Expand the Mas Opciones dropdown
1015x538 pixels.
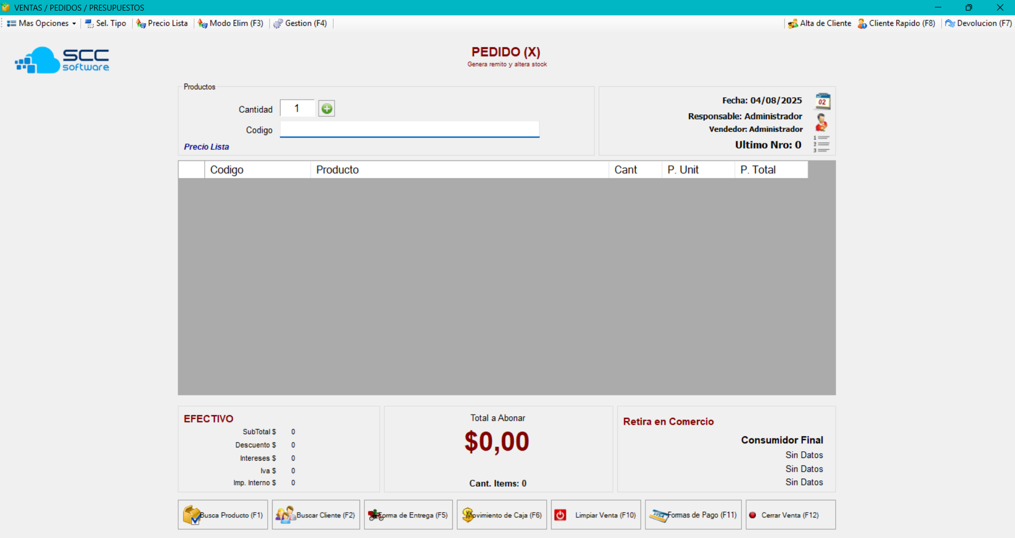(x=41, y=23)
